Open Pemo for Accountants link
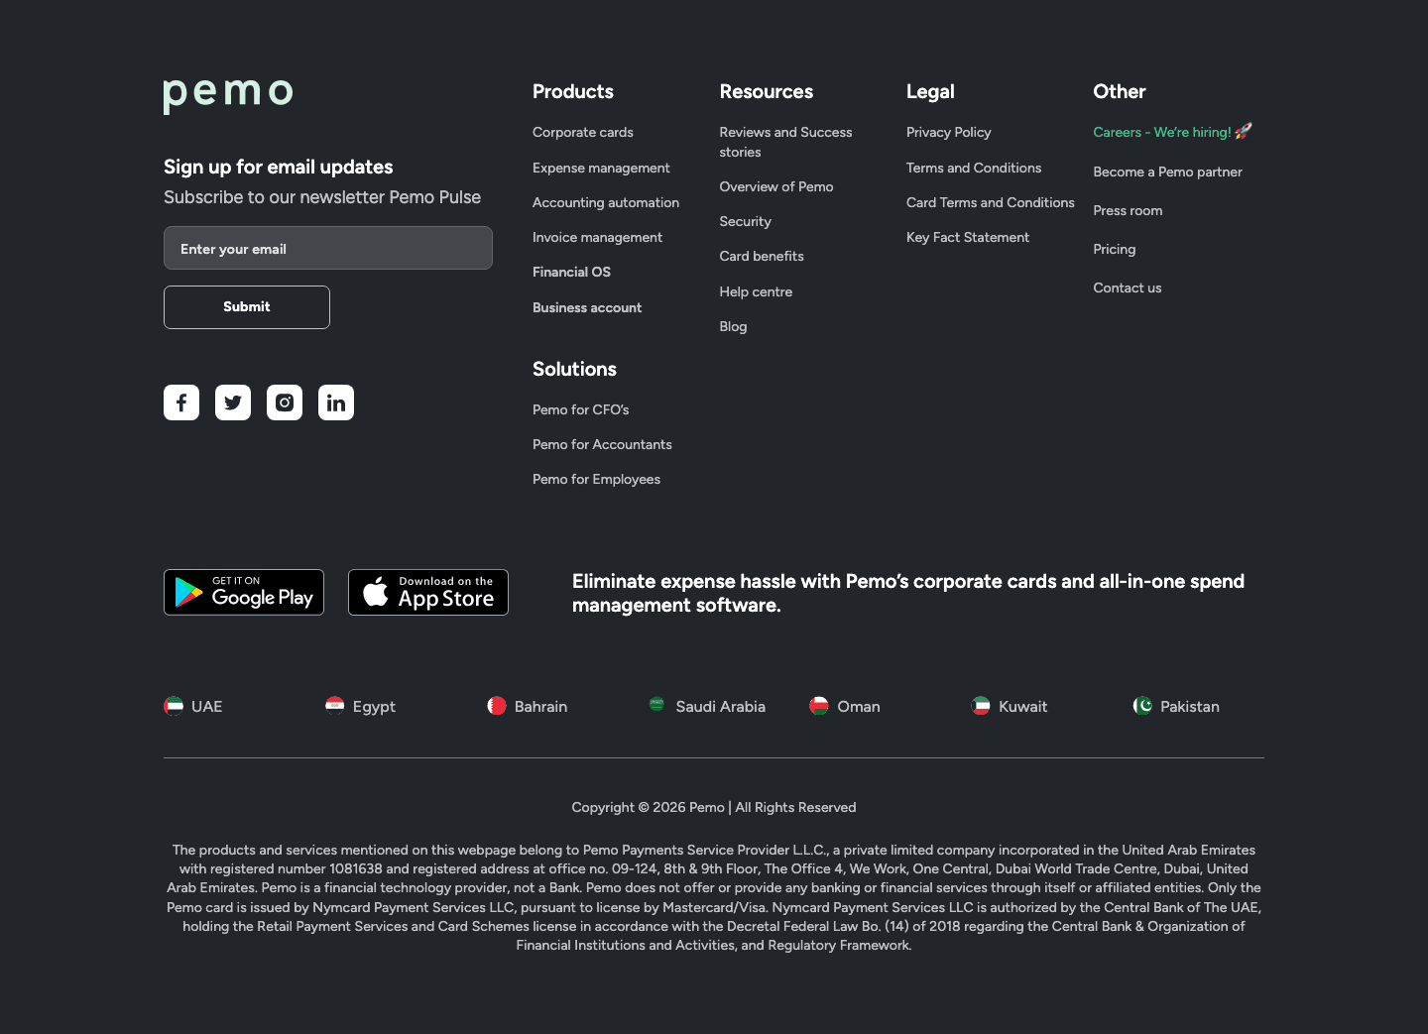This screenshot has width=1428, height=1034. (x=602, y=444)
